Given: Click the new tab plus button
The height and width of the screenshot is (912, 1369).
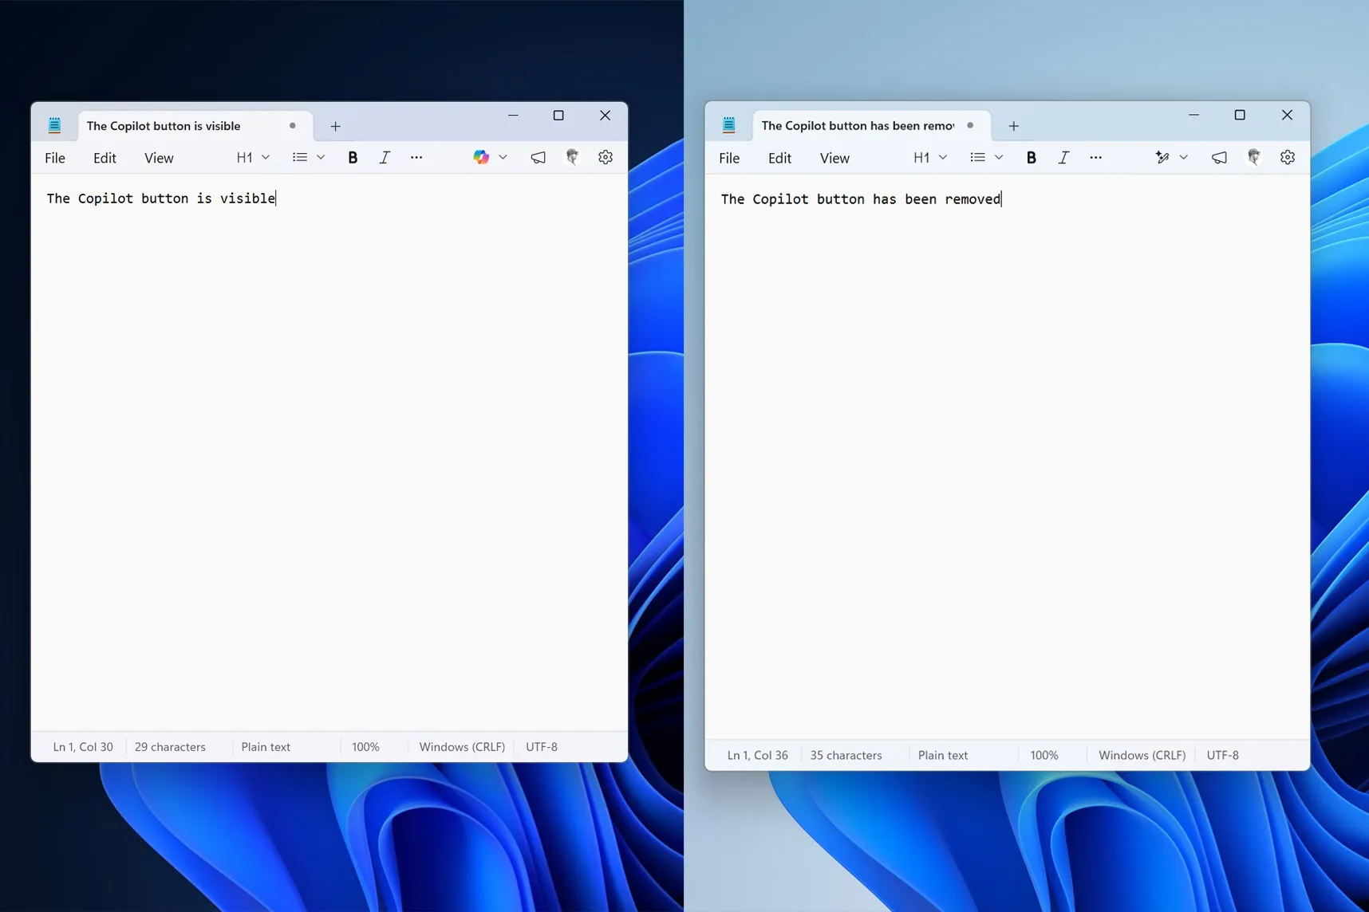Looking at the screenshot, I should [335, 126].
